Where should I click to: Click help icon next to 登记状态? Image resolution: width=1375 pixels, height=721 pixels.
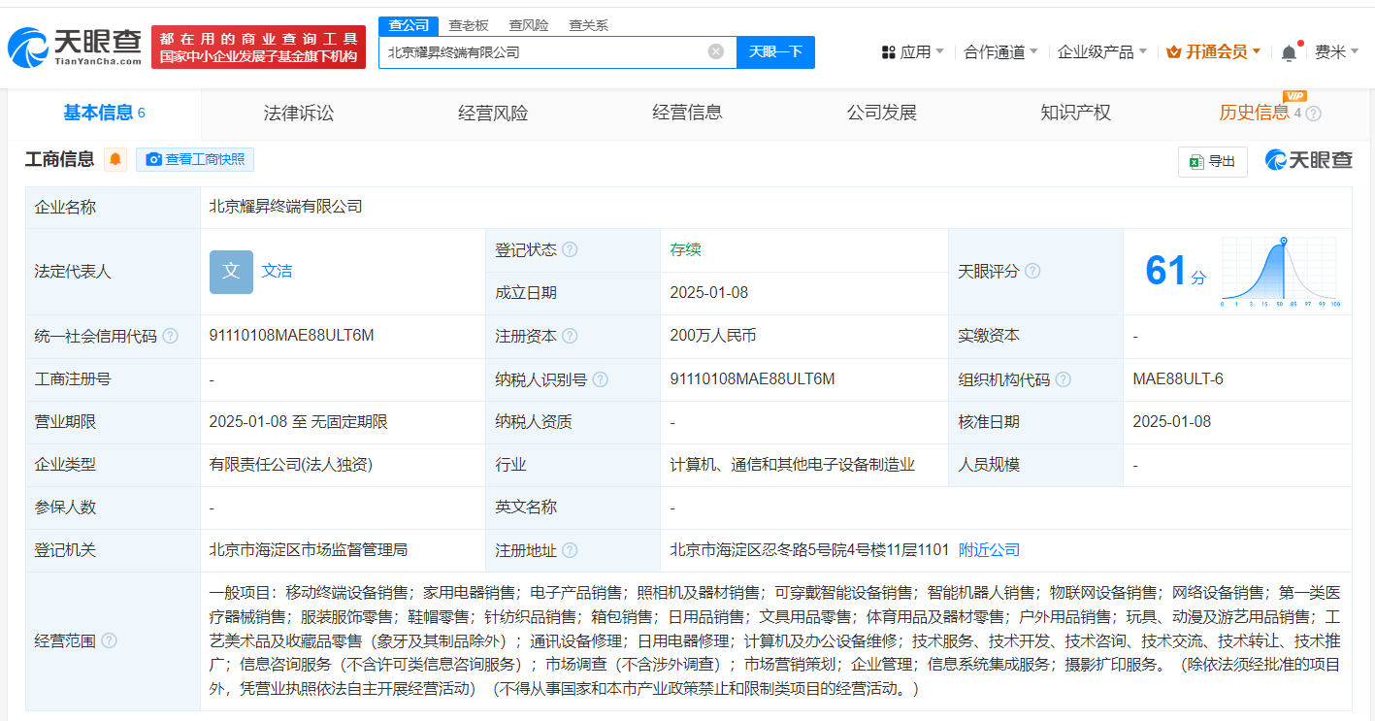click(x=570, y=250)
